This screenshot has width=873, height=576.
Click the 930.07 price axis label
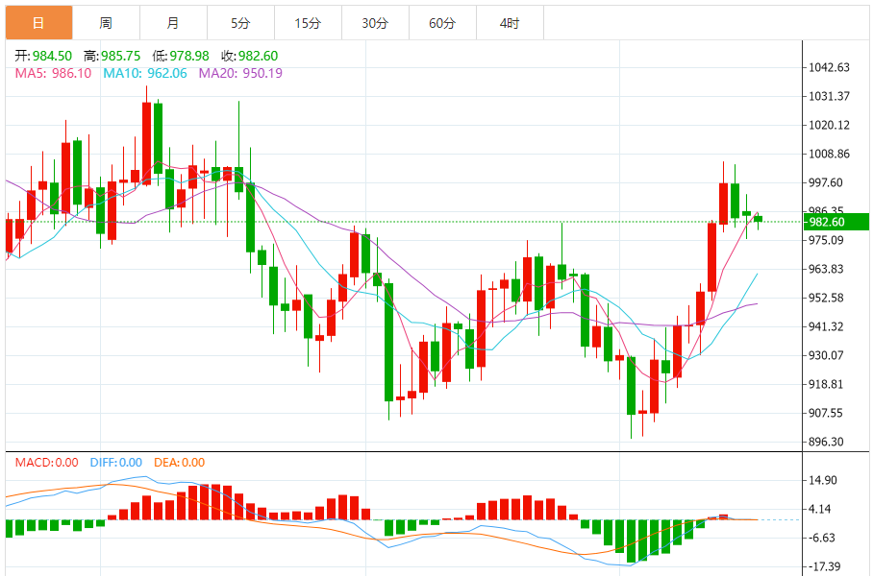coord(826,355)
